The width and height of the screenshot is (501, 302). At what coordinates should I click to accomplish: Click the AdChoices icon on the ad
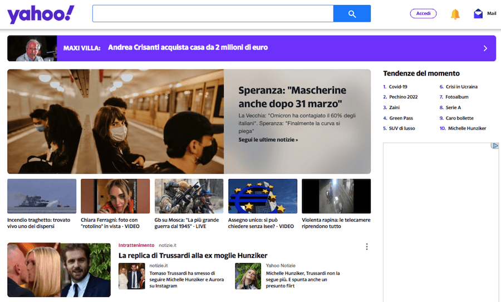(495, 146)
